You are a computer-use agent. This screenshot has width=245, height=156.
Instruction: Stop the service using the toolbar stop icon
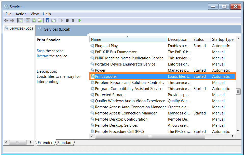tap(67, 20)
